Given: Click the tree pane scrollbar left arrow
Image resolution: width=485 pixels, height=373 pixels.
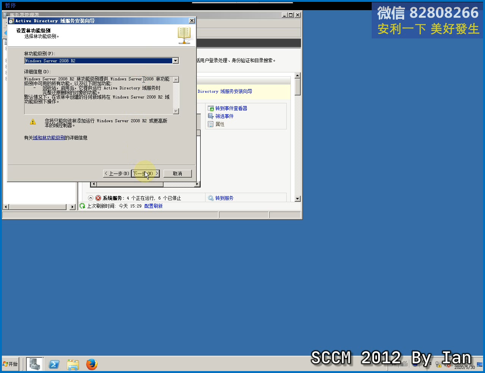Looking at the screenshot, I should 6,207.
